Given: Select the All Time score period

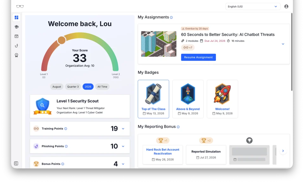Looking at the screenshot, I should coord(102,87).
